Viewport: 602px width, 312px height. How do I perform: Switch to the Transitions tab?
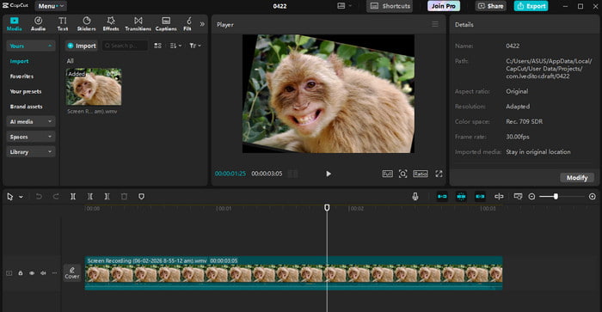[138, 24]
